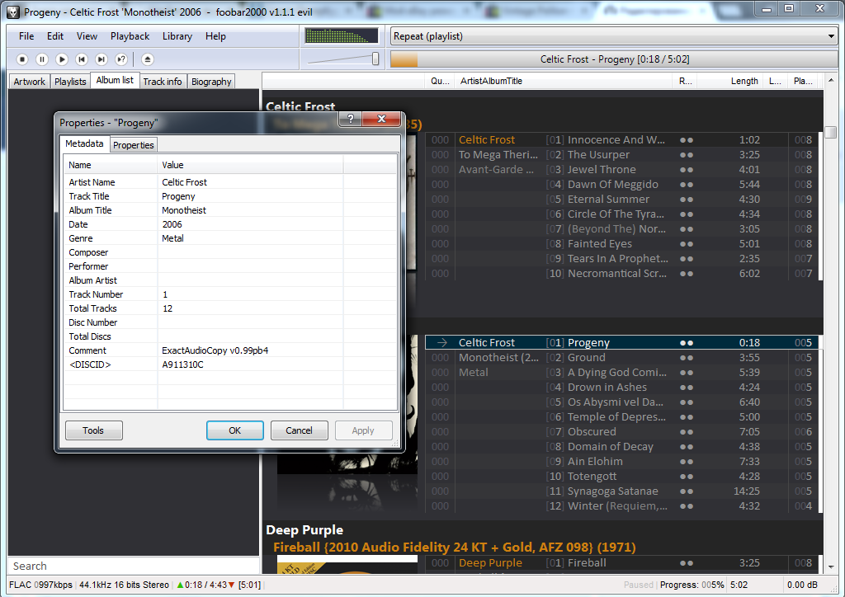This screenshot has height=597, width=845.
Task: Close the Properties dialog with the X
Action: tap(381, 119)
